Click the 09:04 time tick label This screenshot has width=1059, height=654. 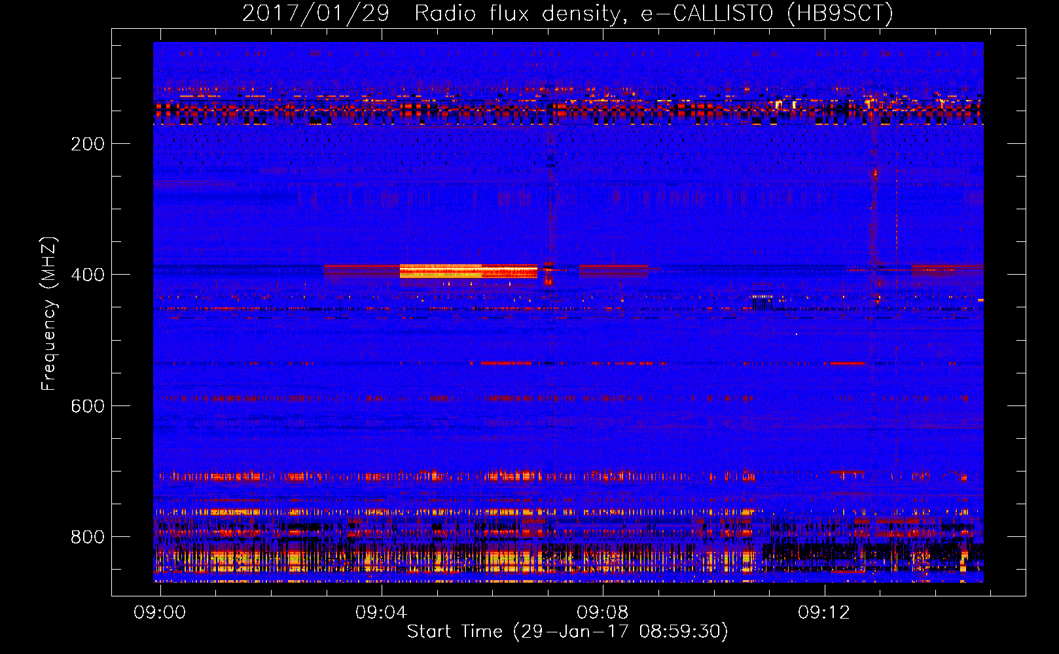click(381, 613)
